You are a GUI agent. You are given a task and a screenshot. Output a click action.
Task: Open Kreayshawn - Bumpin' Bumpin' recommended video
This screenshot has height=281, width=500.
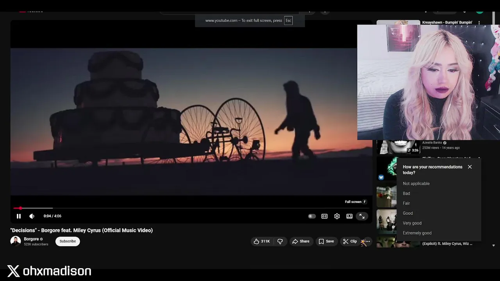(447, 23)
